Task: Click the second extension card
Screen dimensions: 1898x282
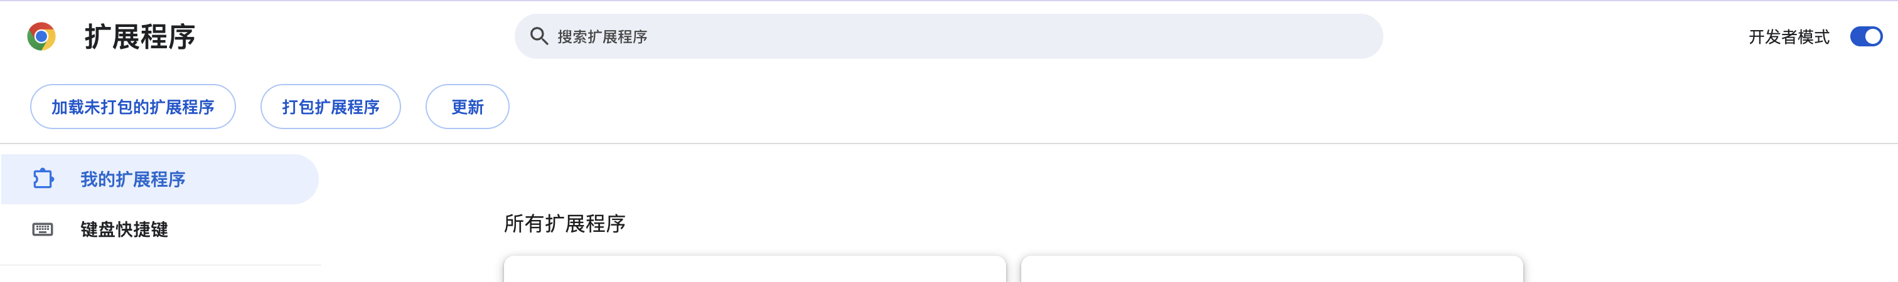Action: (1272, 269)
